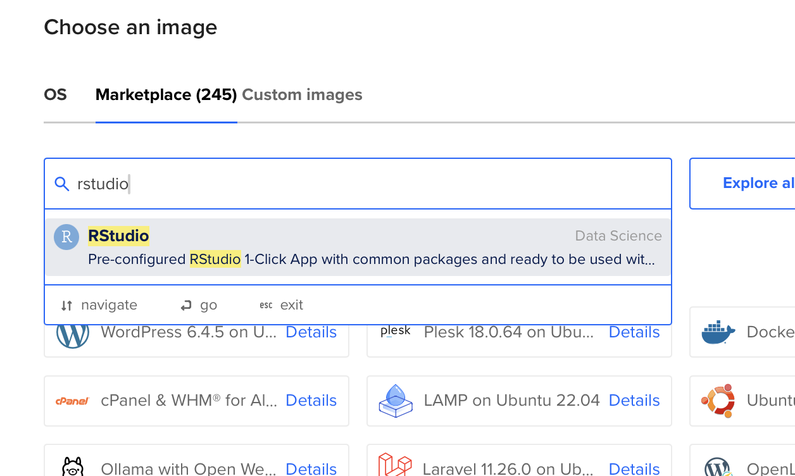Click the Plesk logo icon
795x476 pixels.
pyautogui.click(x=396, y=331)
